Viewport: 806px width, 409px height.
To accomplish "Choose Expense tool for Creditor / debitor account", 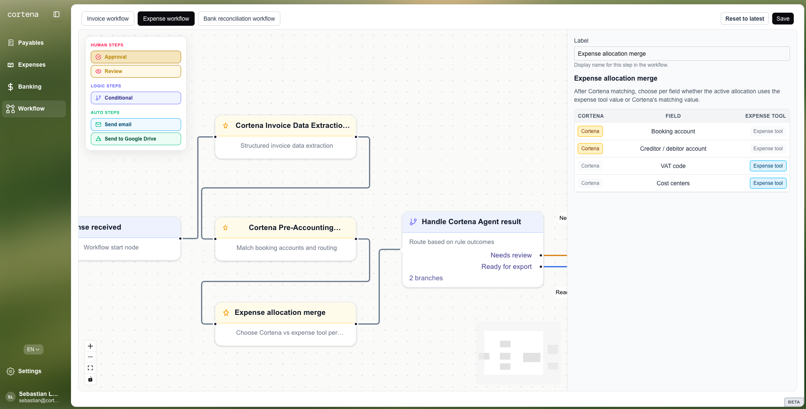I will point(768,149).
